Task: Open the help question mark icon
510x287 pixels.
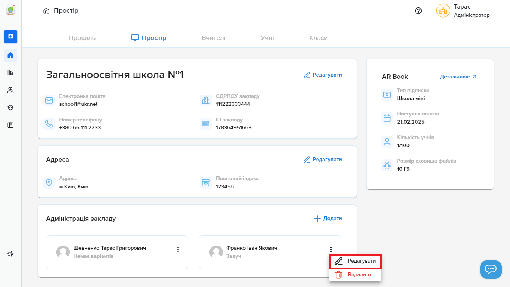Action: point(418,11)
